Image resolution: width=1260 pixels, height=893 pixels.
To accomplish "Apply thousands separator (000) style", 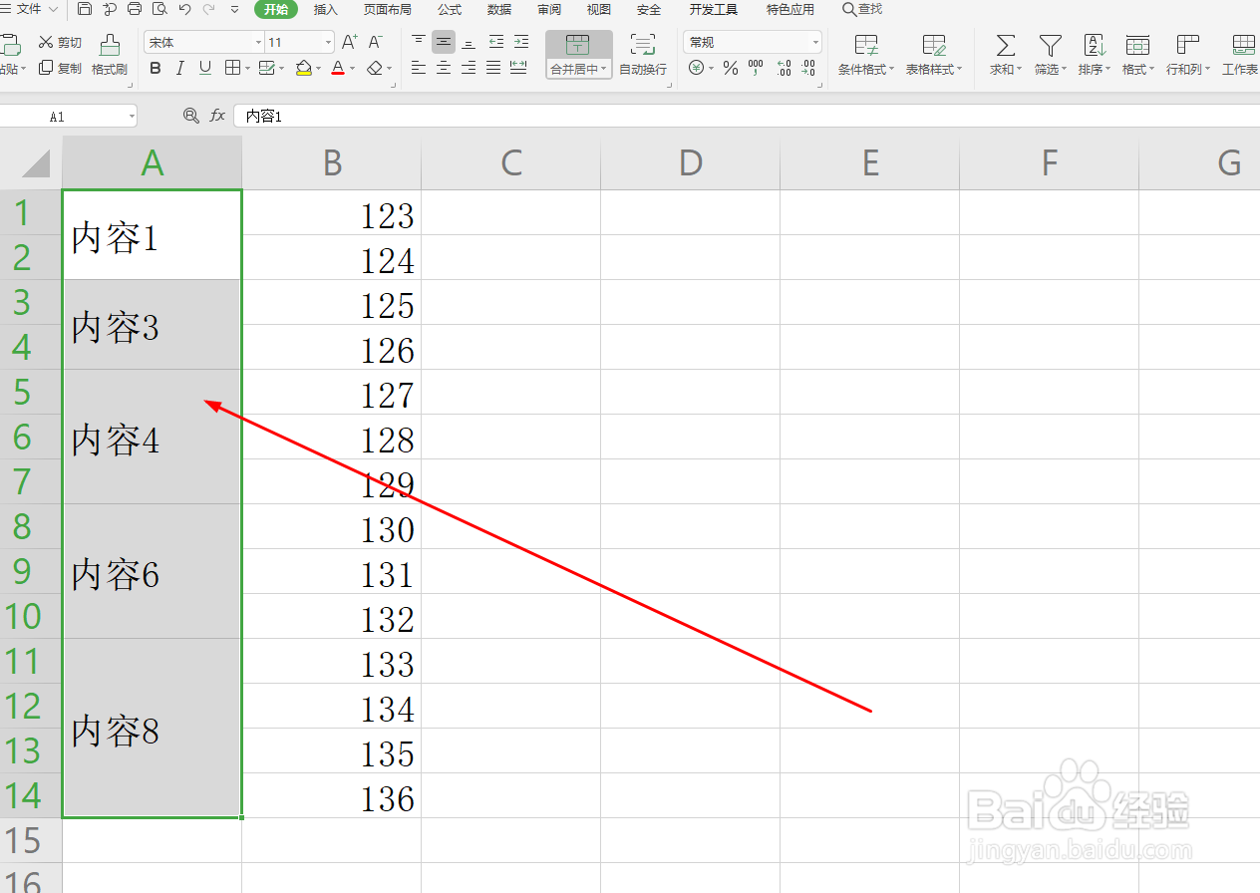I will pyautogui.click(x=756, y=68).
